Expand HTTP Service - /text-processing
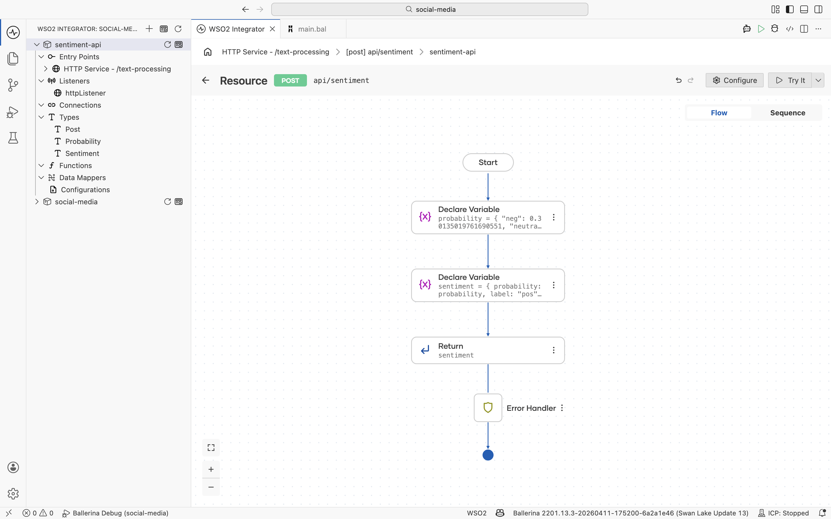831x519 pixels. [x=46, y=69]
